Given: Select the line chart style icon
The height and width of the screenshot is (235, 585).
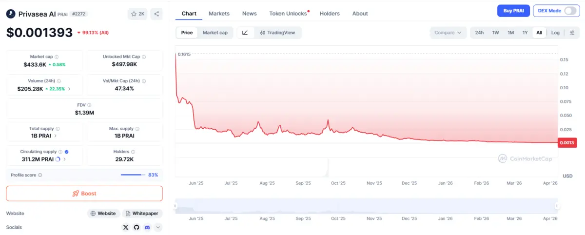Looking at the screenshot, I should click(245, 33).
